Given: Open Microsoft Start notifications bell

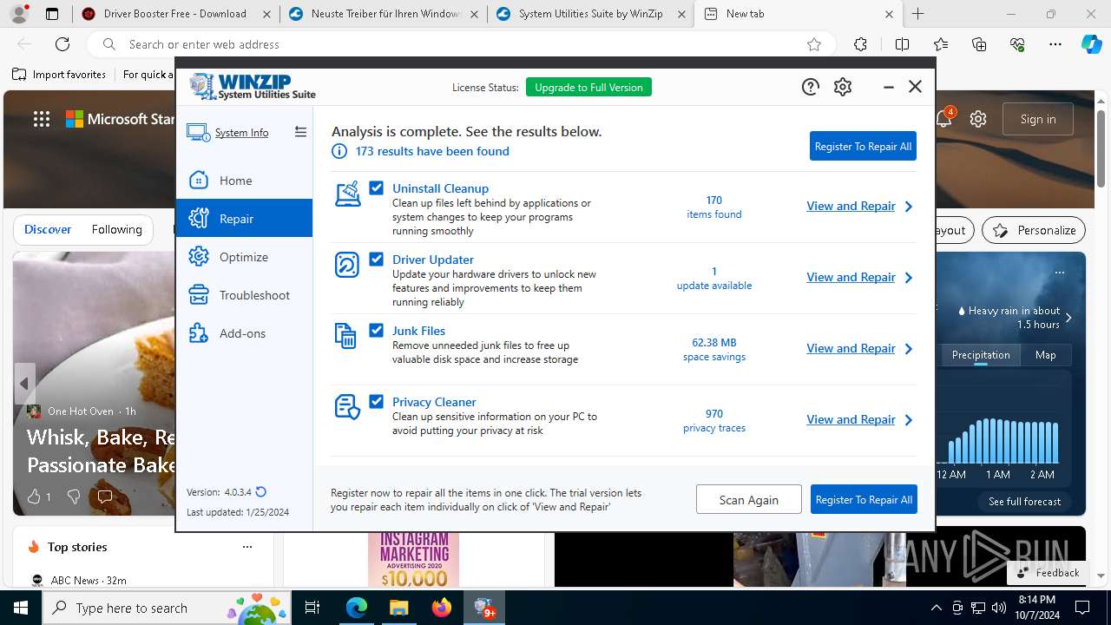Looking at the screenshot, I should 943,119.
